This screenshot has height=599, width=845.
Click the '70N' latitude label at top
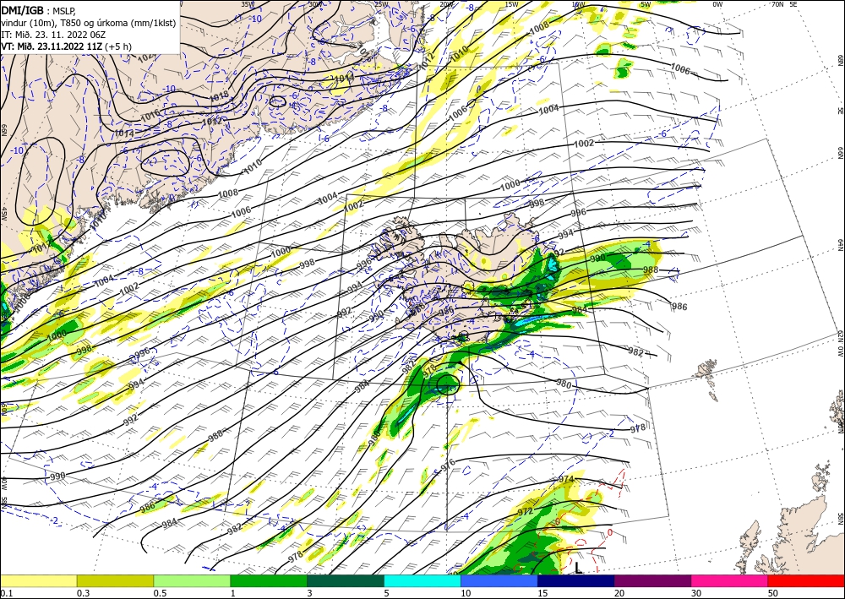pos(777,4)
